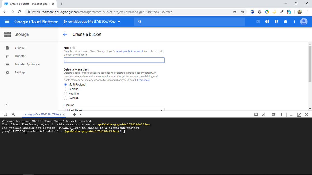Select the Regional storage class

[66, 89]
